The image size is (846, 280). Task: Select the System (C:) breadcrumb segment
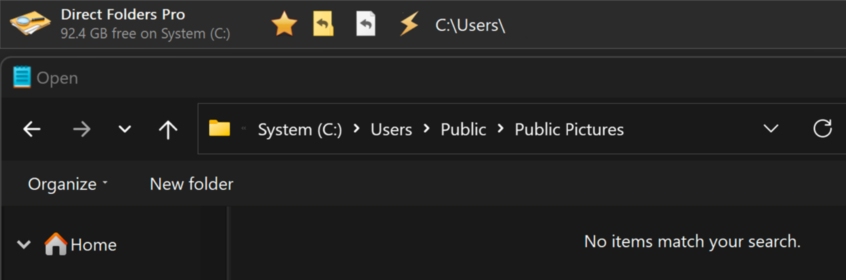(299, 129)
